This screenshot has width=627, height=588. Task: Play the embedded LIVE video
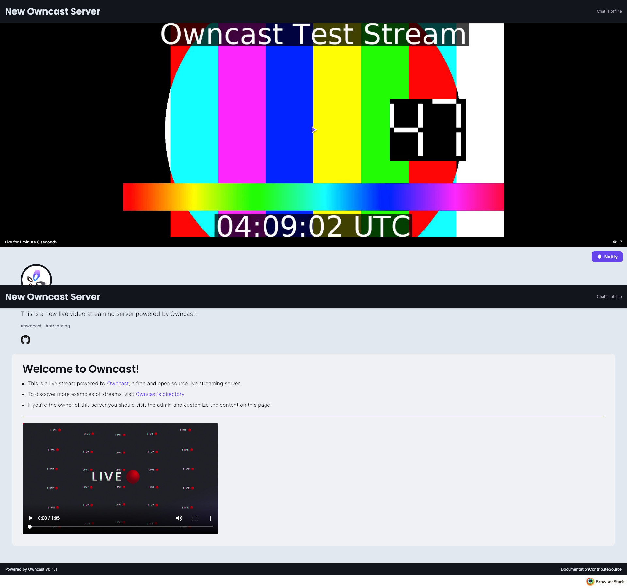[x=31, y=518]
